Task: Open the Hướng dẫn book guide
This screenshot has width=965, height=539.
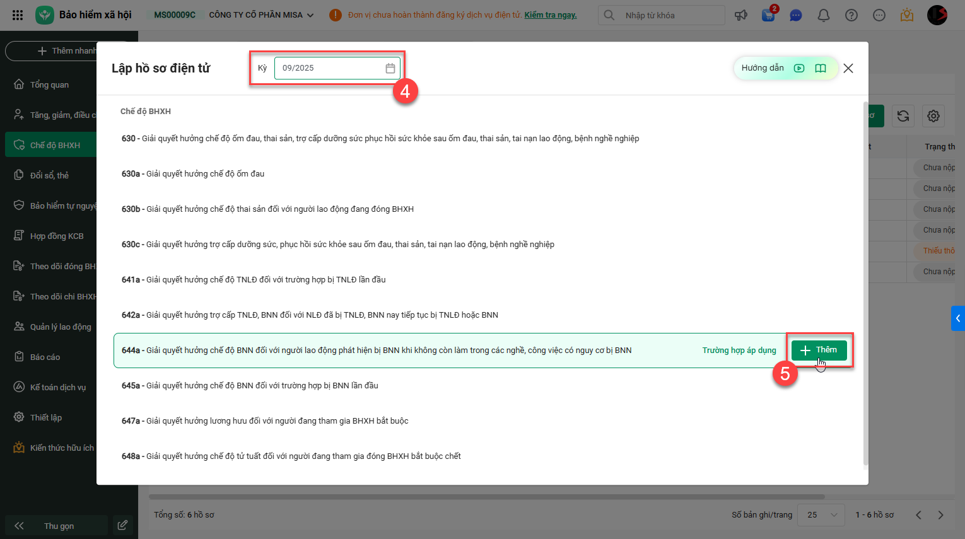Action: (x=821, y=68)
